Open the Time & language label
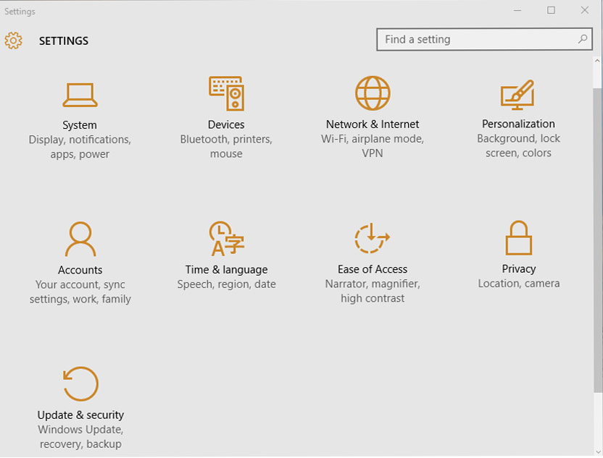Viewport: 603px width, 458px height. pyautogui.click(x=226, y=270)
